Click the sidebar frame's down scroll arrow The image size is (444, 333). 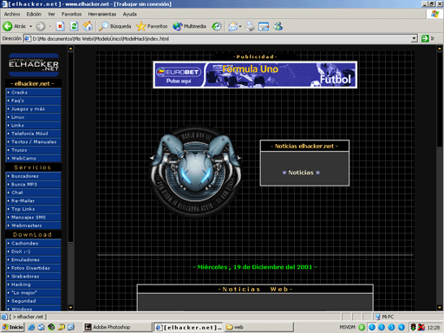[70, 308]
